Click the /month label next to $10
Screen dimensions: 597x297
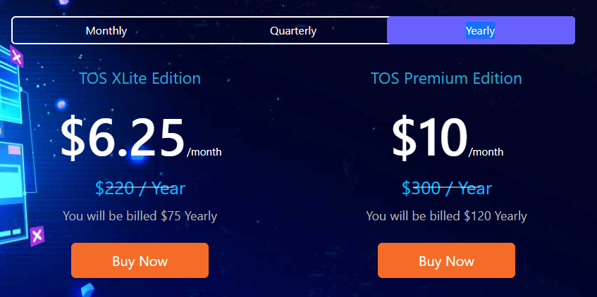click(x=486, y=152)
